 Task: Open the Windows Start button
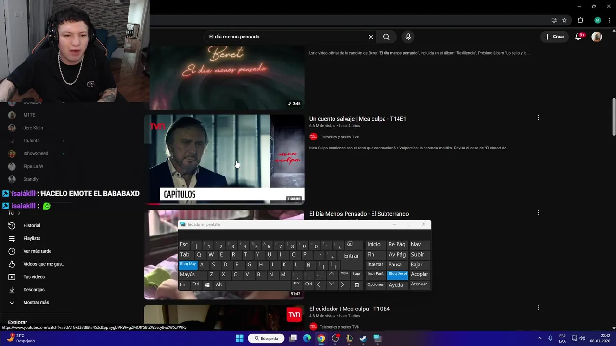click(239, 338)
